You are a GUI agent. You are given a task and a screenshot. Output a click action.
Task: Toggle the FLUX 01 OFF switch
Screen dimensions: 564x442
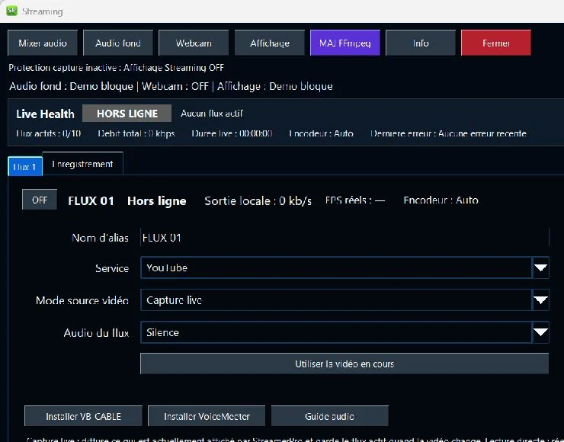[40, 200]
